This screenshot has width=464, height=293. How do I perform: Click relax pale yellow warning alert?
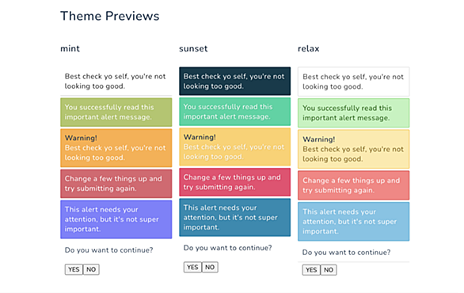click(354, 149)
